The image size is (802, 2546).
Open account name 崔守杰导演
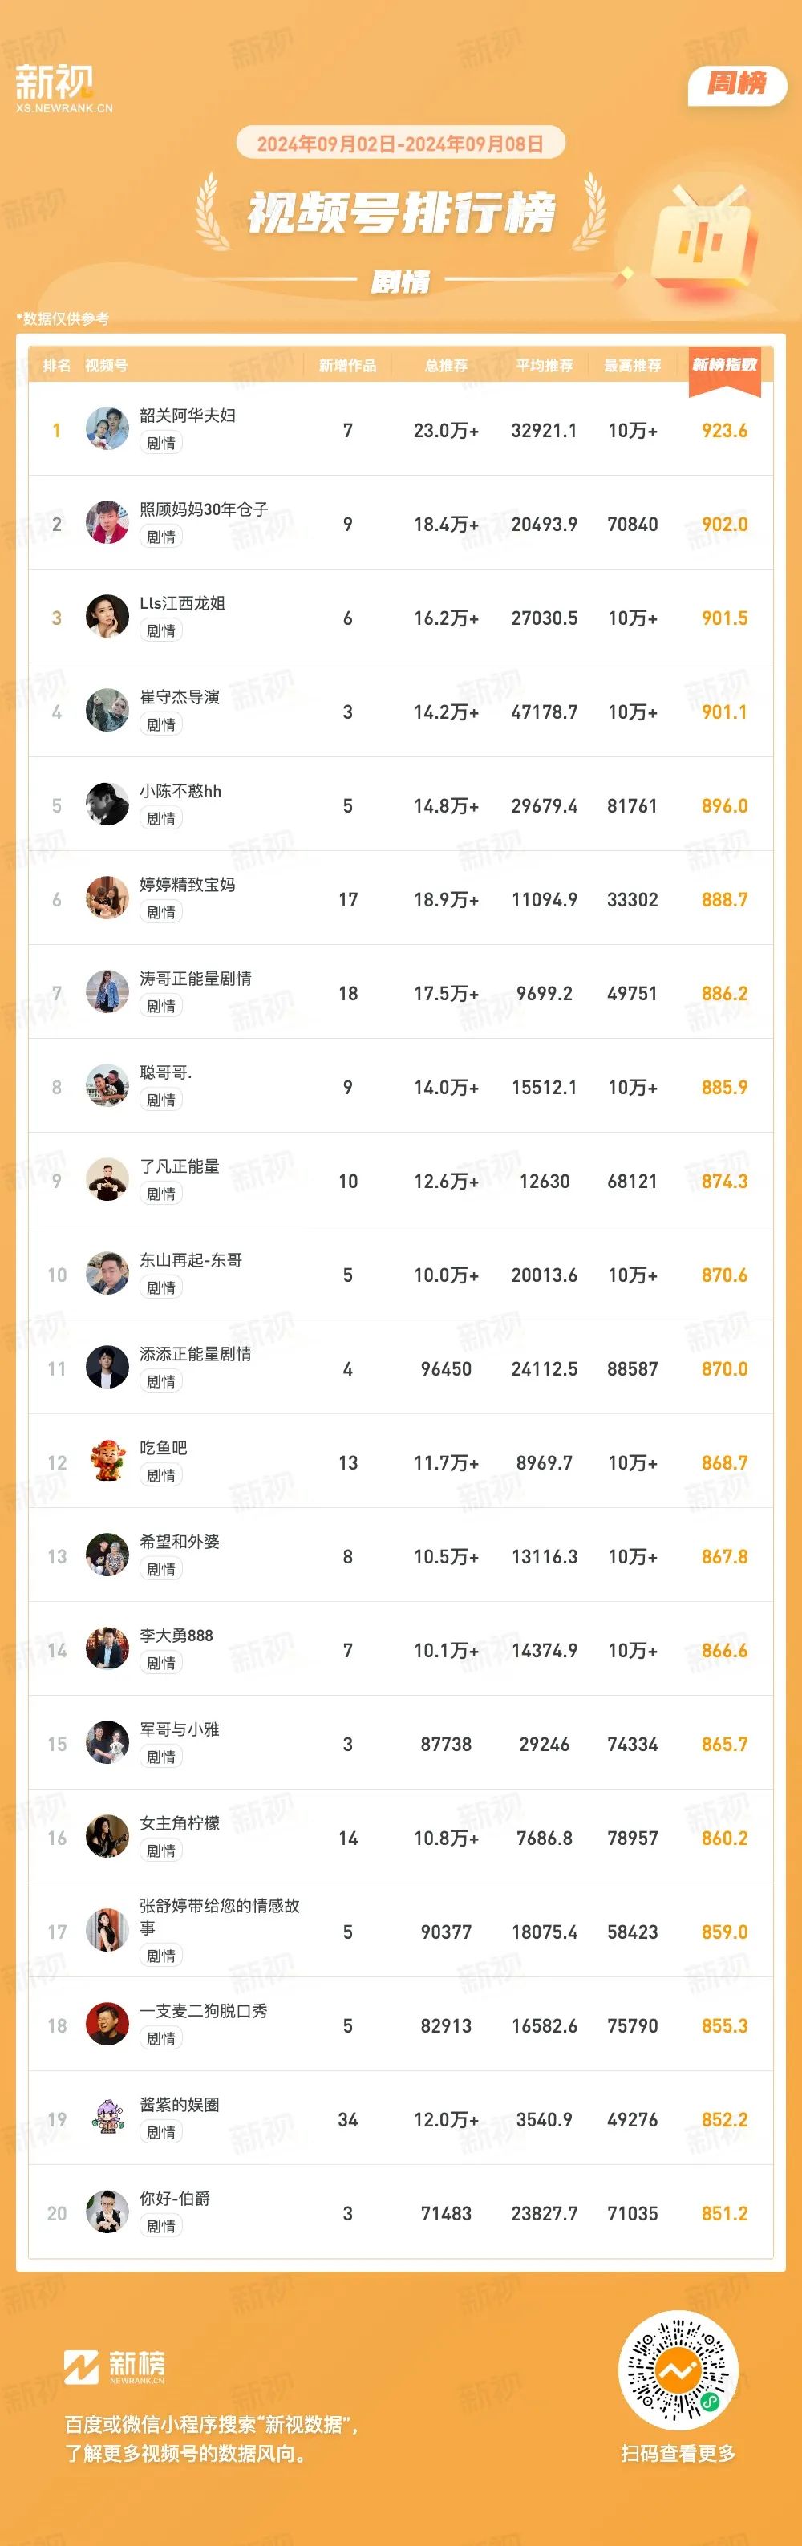[x=180, y=697]
